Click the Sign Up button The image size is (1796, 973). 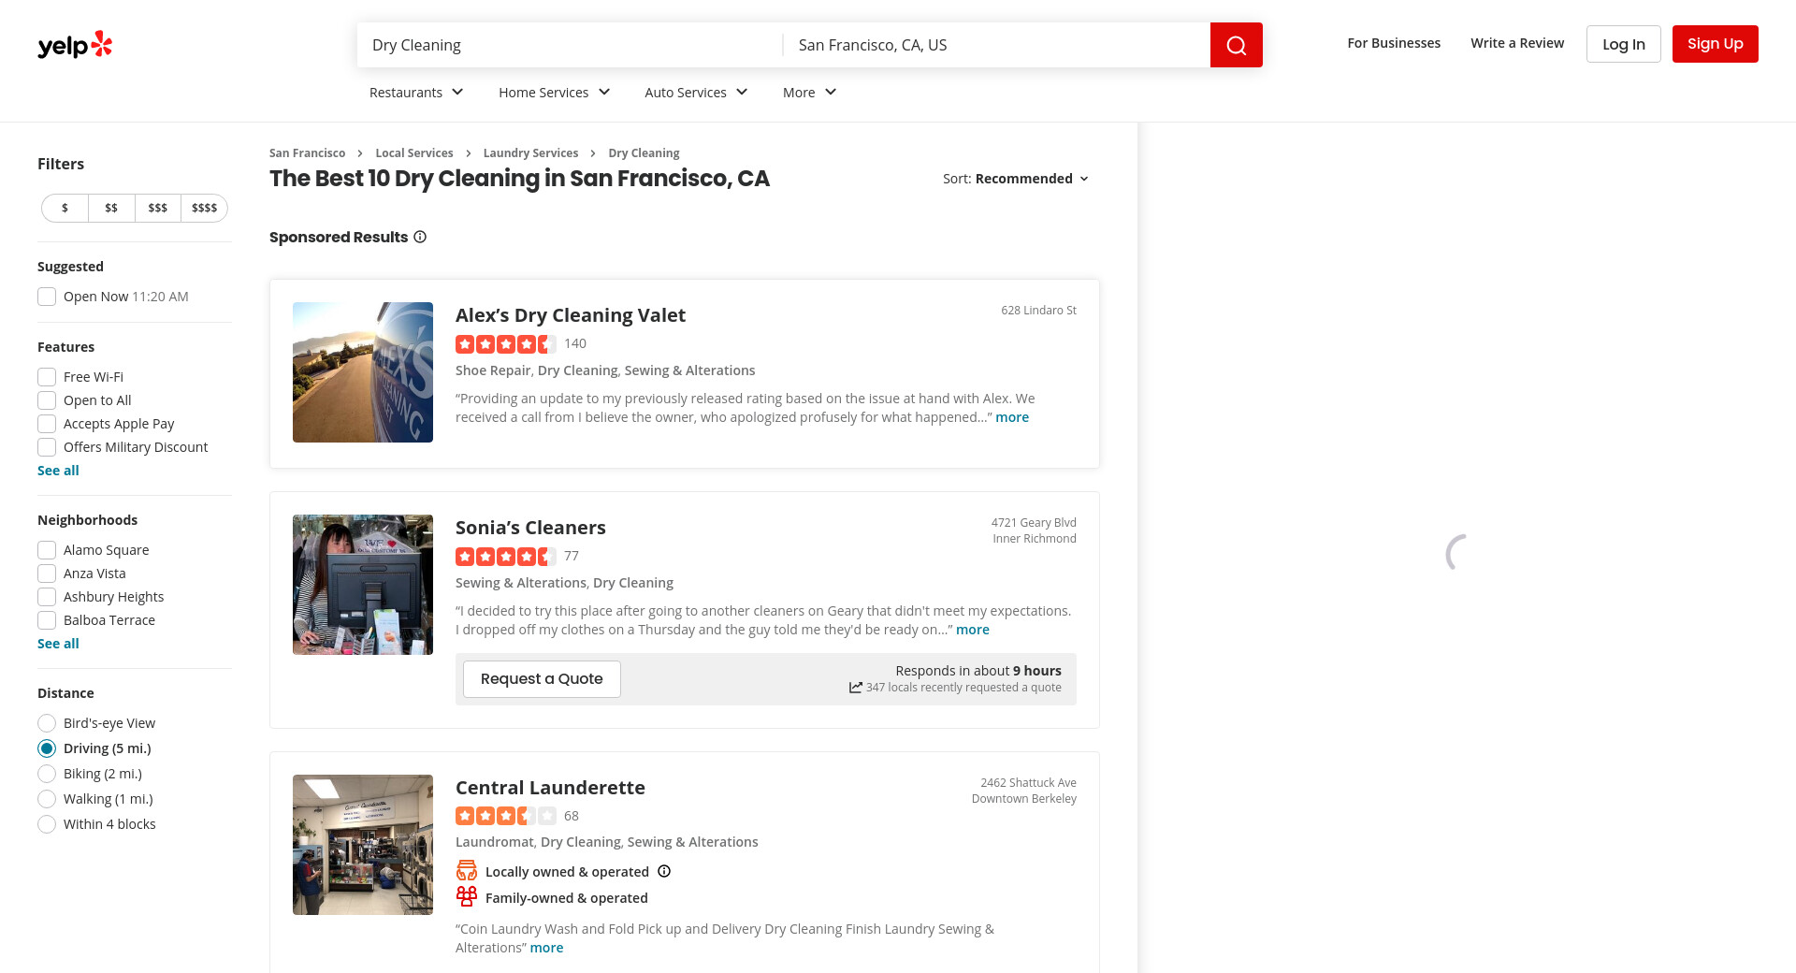coord(1715,44)
